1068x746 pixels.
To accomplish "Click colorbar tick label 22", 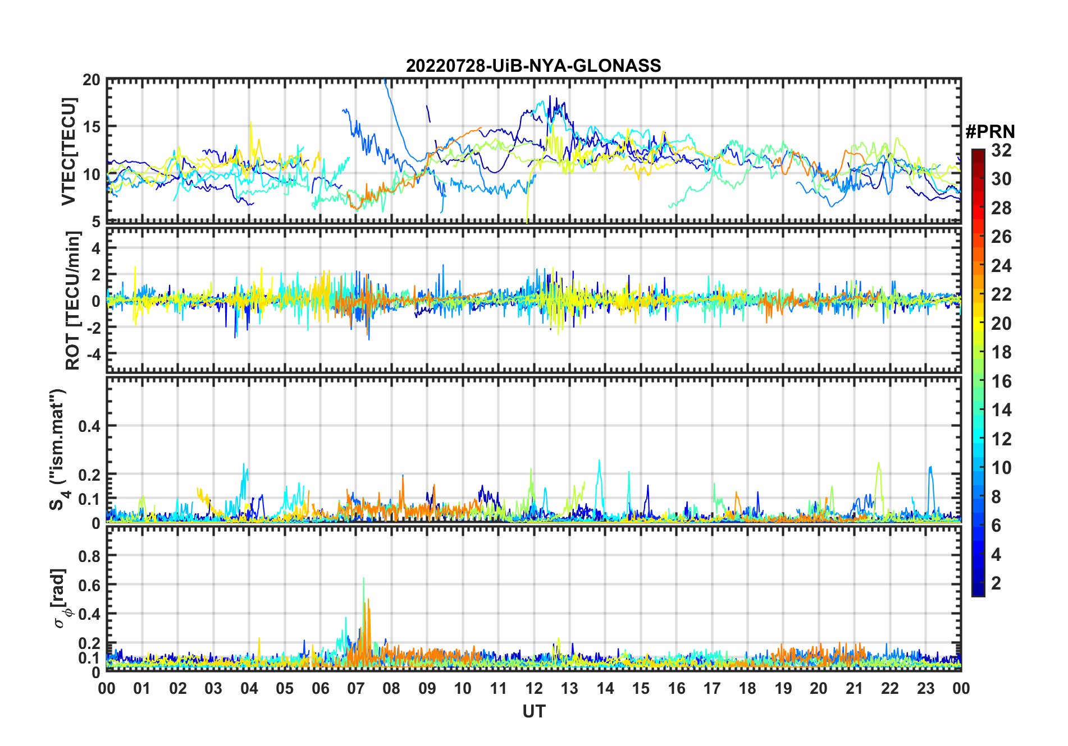I will click(x=1001, y=294).
